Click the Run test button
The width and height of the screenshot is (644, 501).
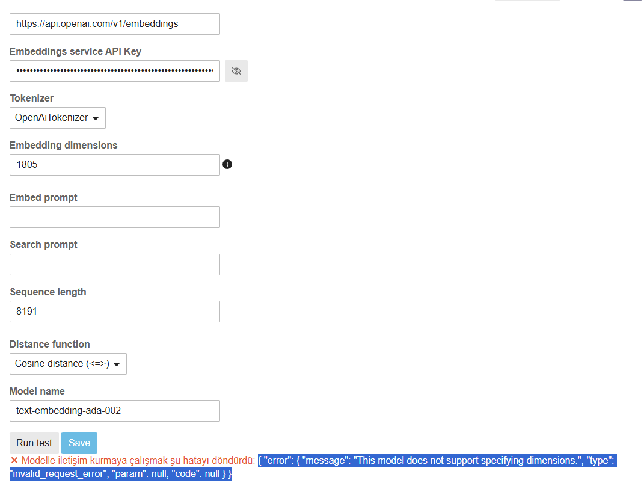pyautogui.click(x=34, y=443)
